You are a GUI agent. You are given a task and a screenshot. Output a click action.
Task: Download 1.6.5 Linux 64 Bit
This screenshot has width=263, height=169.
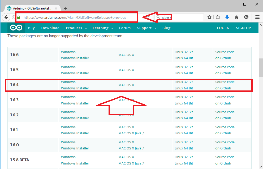pos(184,73)
